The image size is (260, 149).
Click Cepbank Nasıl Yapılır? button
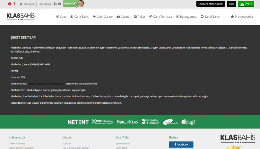(211, 4)
